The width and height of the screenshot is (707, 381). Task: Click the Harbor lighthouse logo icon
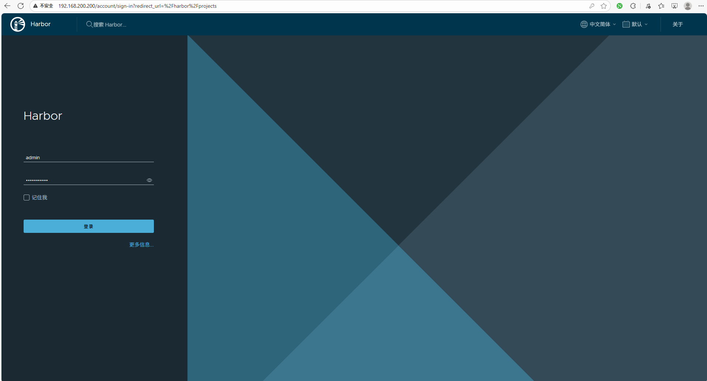pyautogui.click(x=18, y=24)
